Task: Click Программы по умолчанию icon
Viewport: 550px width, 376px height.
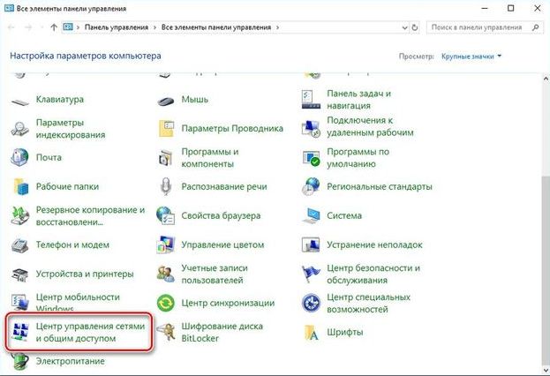Action: (311, 157)
